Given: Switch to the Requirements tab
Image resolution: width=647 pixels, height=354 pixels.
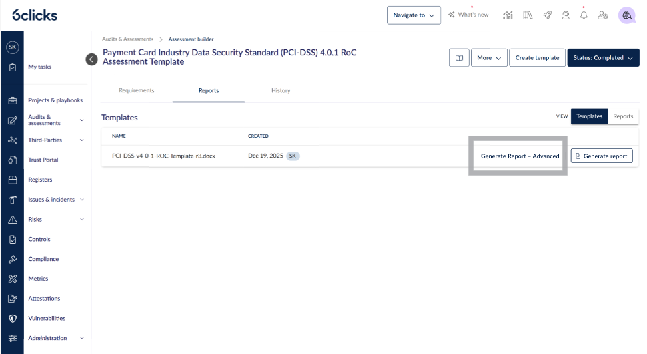Looking at the screenshot, I should pos(136,90).
